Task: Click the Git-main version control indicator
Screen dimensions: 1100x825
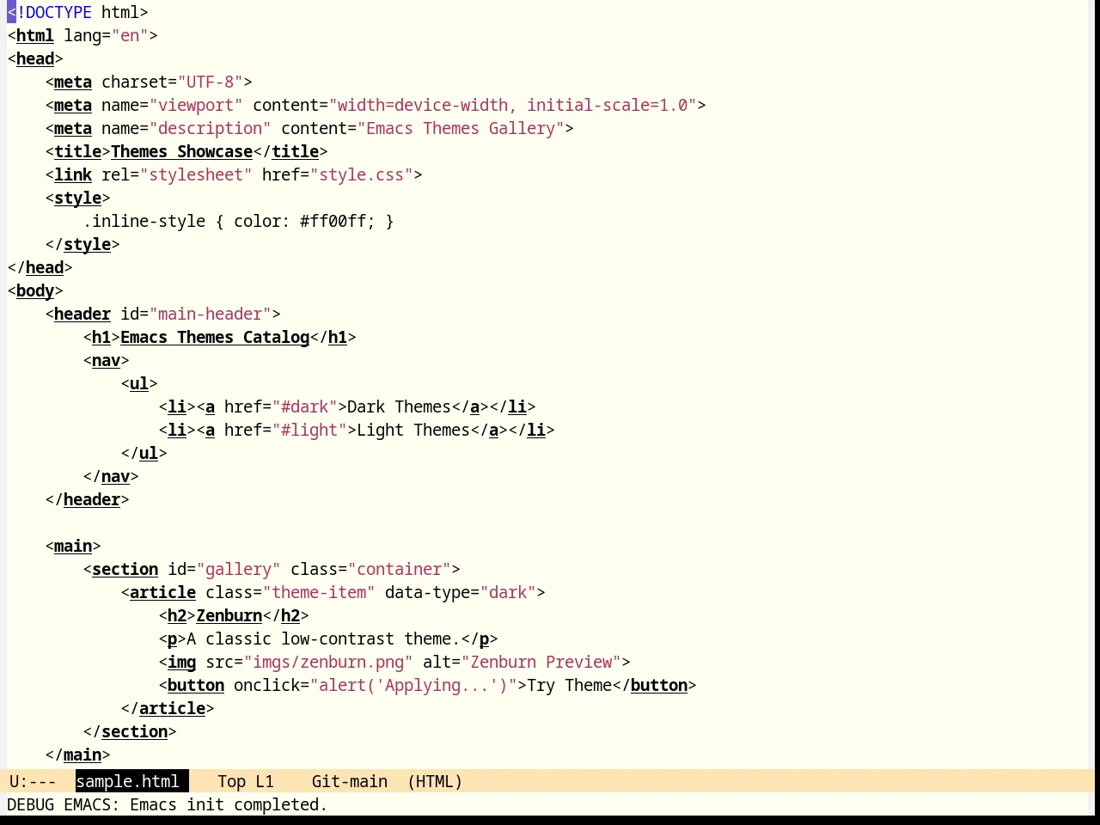Action: [x=349, y=781]
